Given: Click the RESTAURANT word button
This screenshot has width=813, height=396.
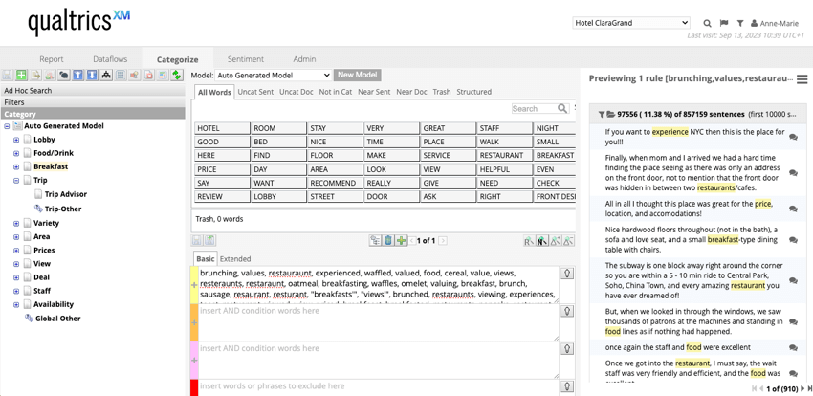Looking at the screenshot, I should (x=502, y=155).
